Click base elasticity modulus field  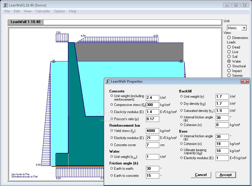coord(222,158)
